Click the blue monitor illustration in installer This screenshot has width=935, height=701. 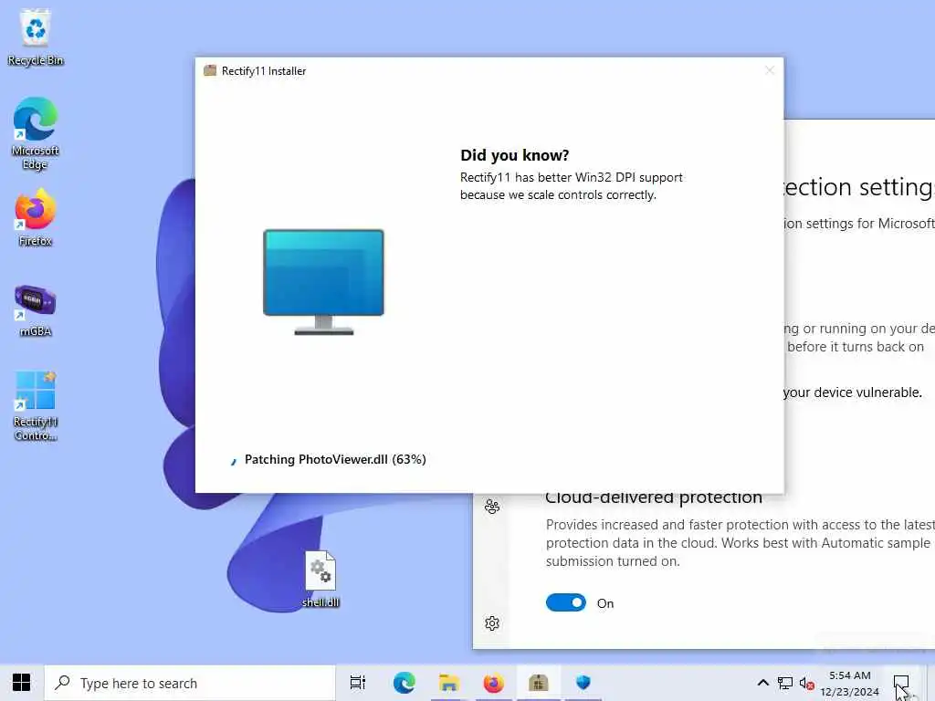(324, 282)
